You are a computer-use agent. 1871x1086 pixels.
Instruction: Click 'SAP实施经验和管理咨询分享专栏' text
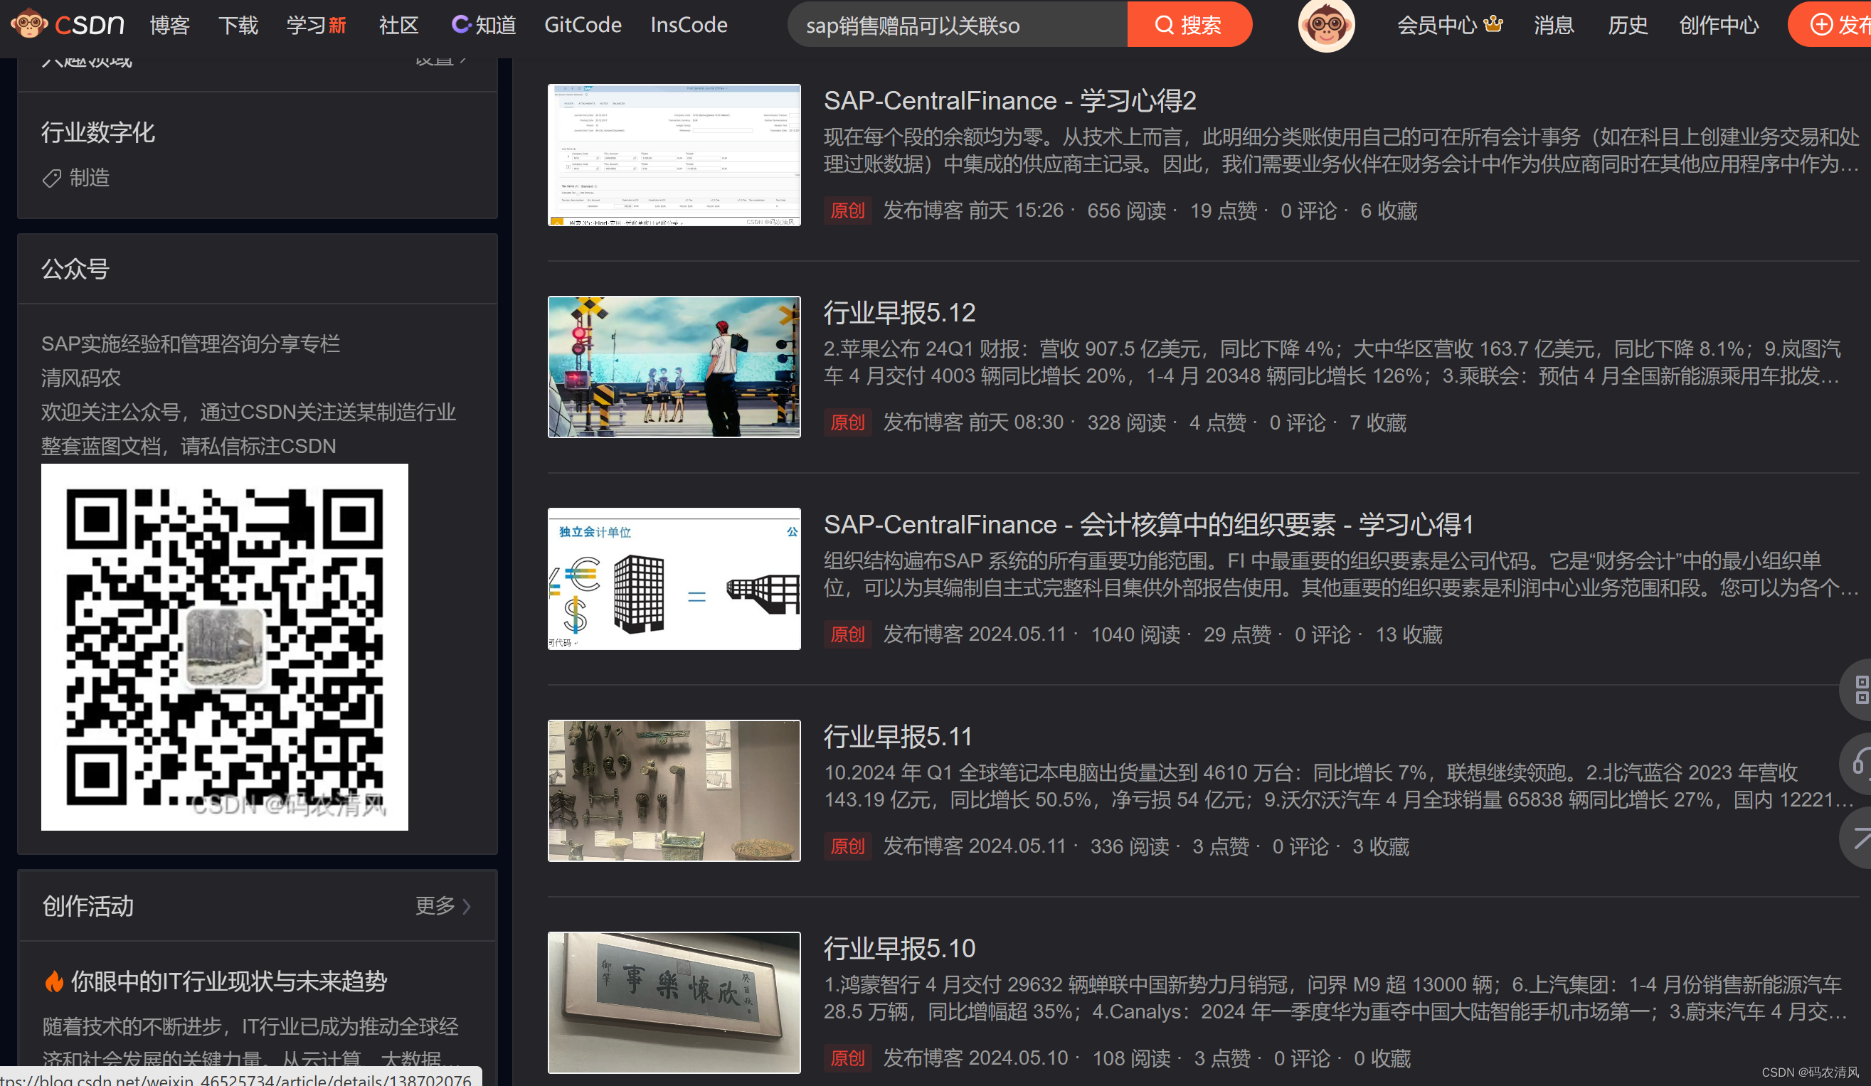point(191,344)
